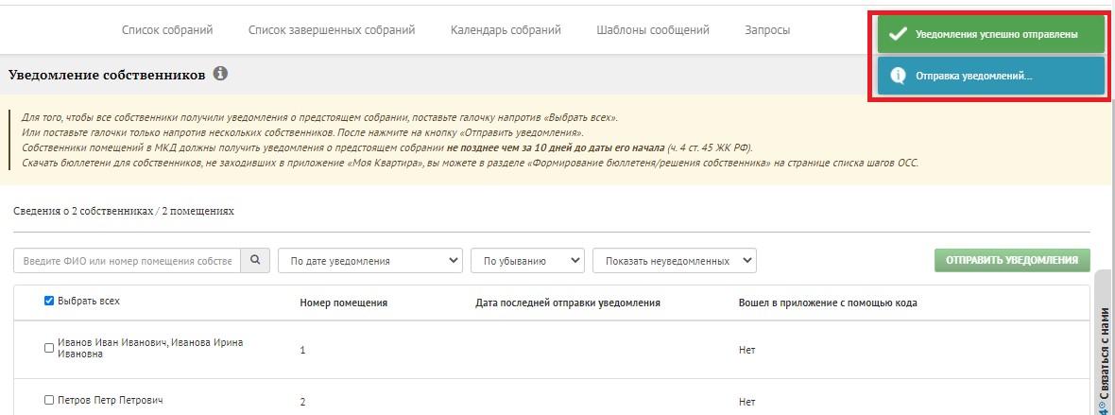Click info bubble icon in blue notification
Screen dimensions: 1115x415
(898, 77)
